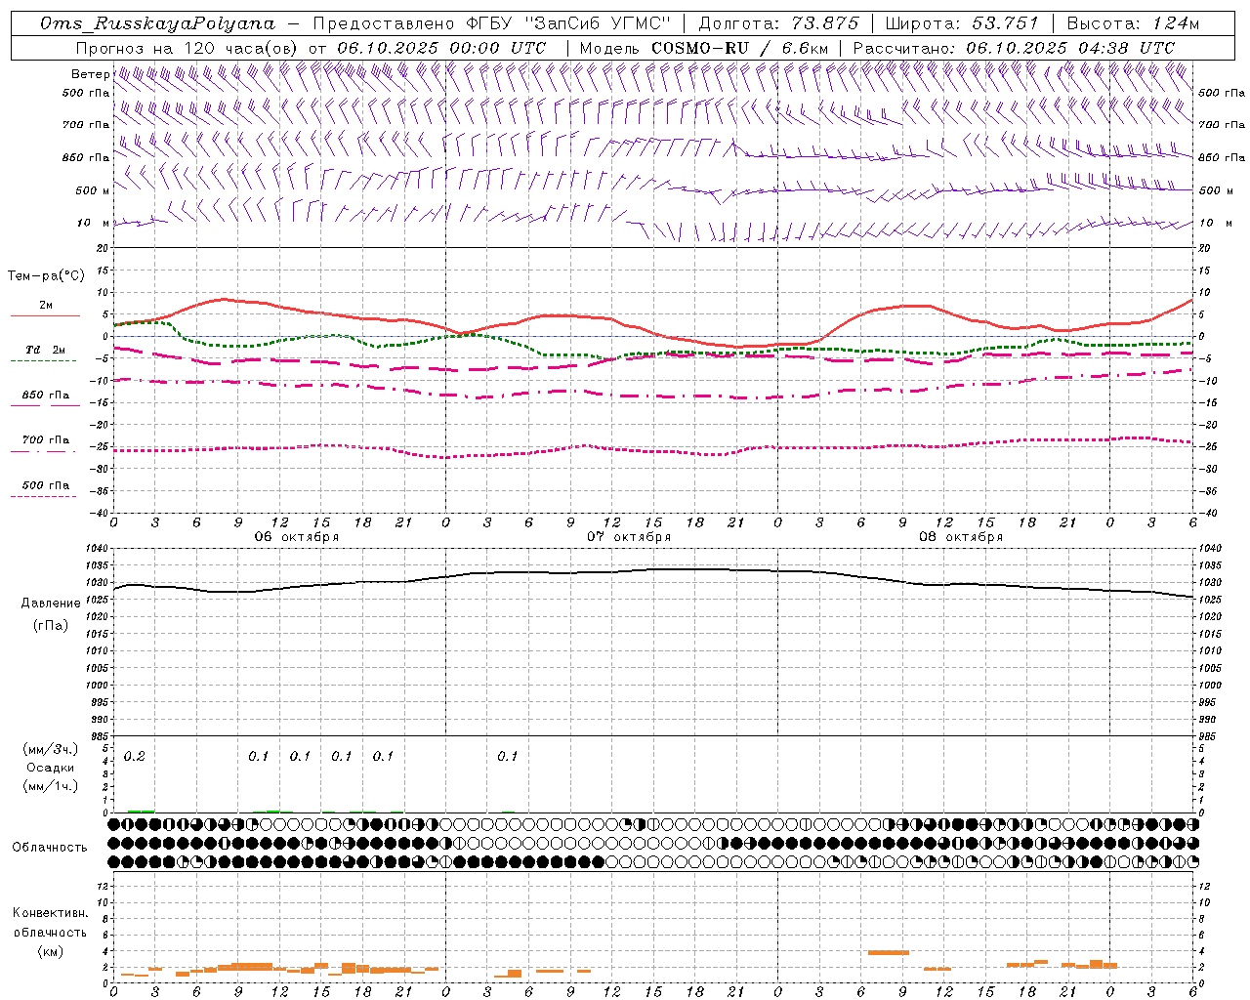1250x1000 pixels.
Task: Click the Облачность cloud cover label
Action: coord(50,847)
